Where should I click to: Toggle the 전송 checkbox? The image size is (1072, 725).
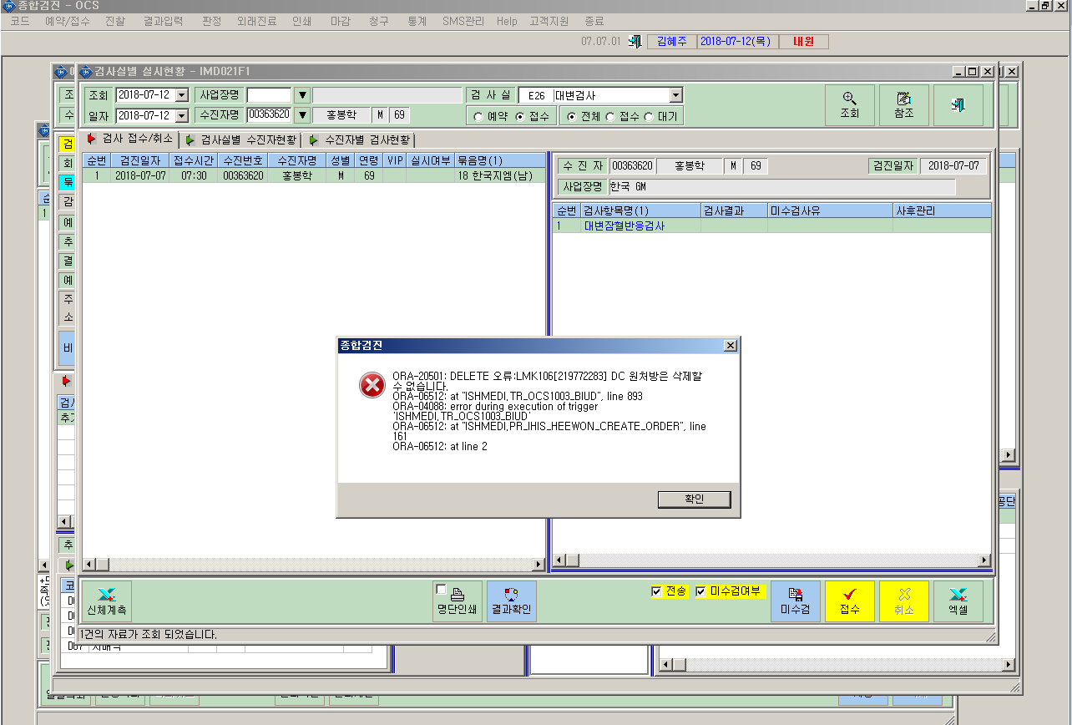tap(656, 591)
